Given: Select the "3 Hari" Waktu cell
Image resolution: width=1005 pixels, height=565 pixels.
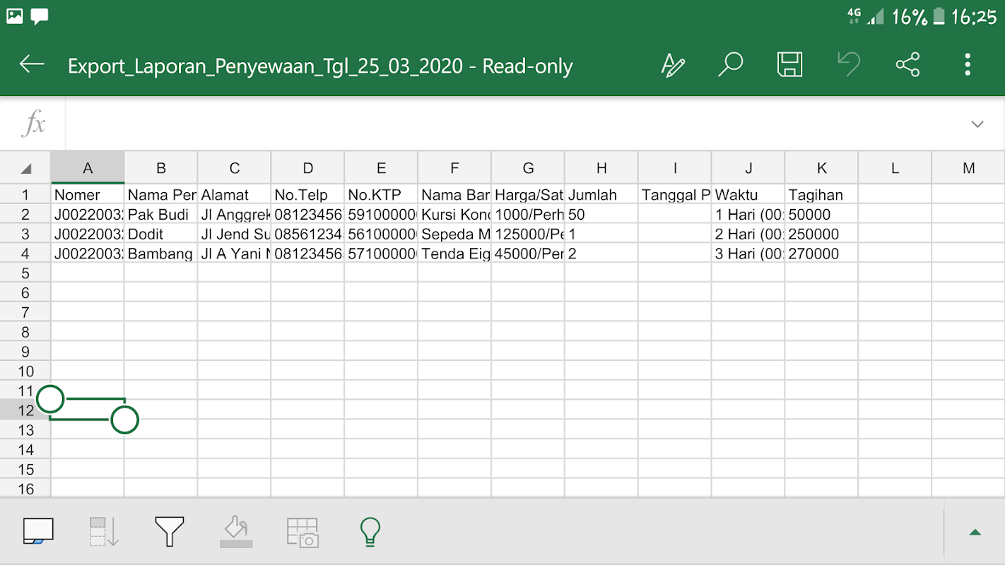Looking at the screenshot, I should click(x=748, y=254).
